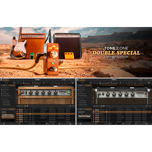Image resolution: width=152 pixels, height=152 pixels.
Task: Click save preset icon beside right preset dropdown
Action: click(91, 83)
